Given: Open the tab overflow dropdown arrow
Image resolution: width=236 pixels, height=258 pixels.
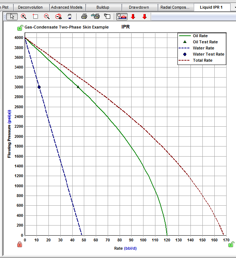Looking at the screenshot, I should click(x=234, y=7).
